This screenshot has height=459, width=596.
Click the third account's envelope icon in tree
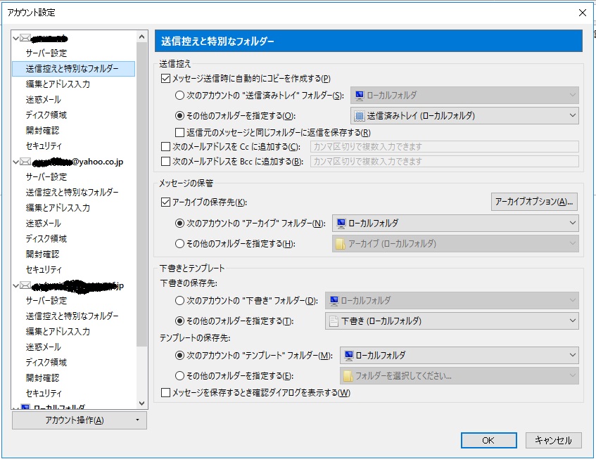(x=25, y=285)
